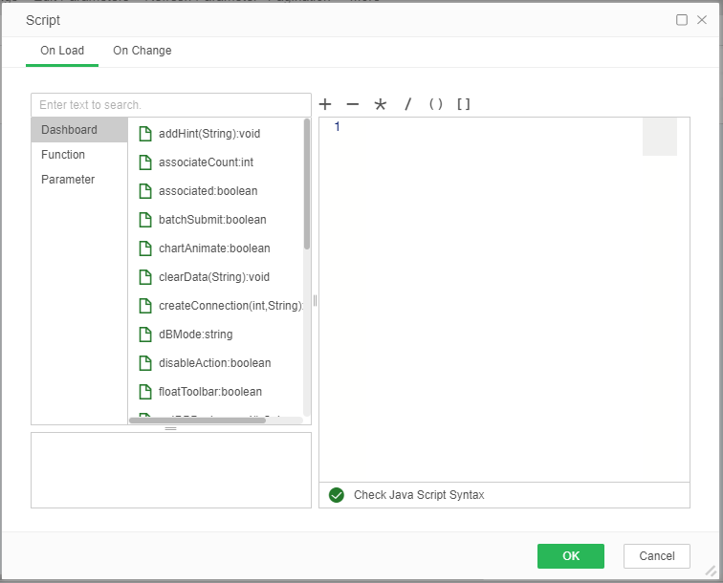Choose the Parameter category
The width and height of the screenshot is (723, 583).
[x=68, y=180]
